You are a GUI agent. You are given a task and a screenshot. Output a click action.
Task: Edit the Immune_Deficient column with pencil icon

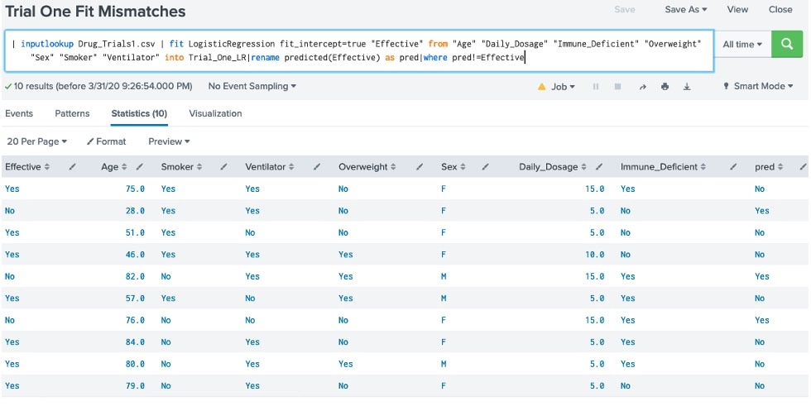[733, 167]
